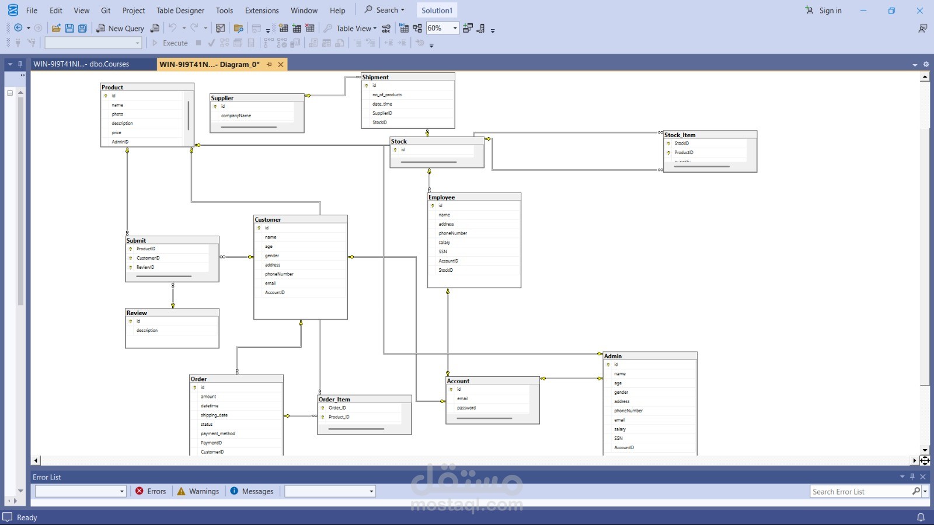Click the Open File folder icon
Image resolution: width=934 pixels, height=525 pixels.
[56, 28]
